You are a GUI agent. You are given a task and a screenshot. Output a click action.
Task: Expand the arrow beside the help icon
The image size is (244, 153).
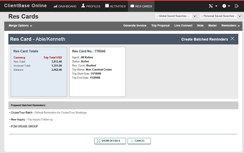[x=229, y=6]
